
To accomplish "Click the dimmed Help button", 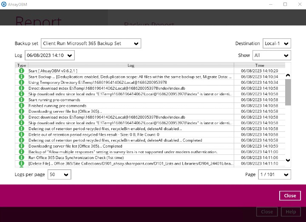I will click(x=291, y=212).
